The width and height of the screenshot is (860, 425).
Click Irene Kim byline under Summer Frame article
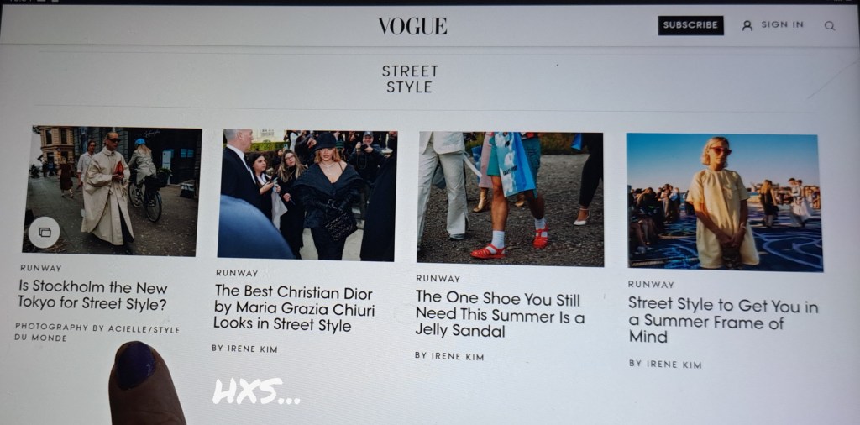point(665,365)
